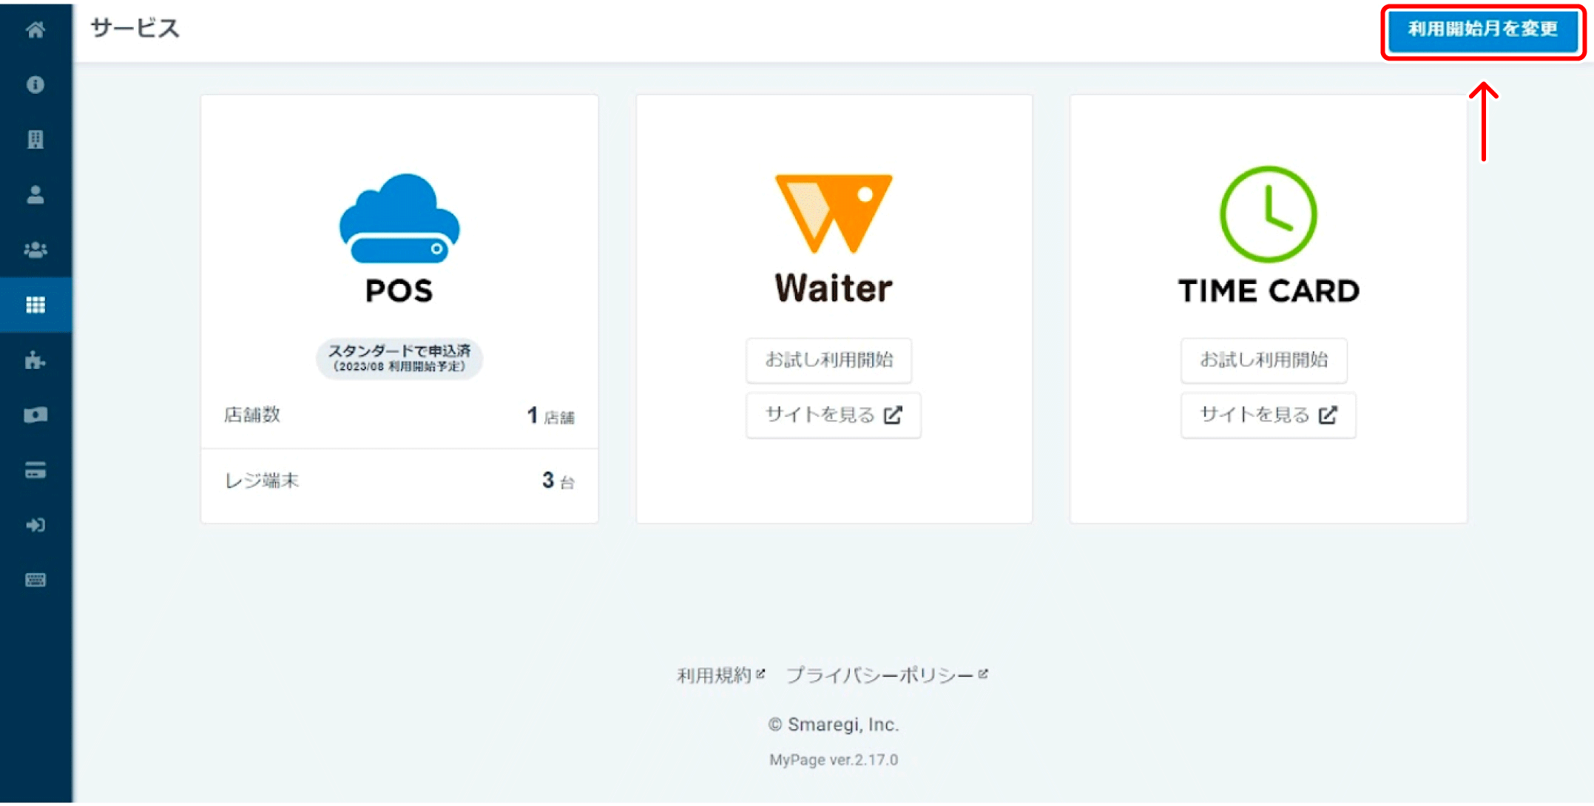Start the TIME CARD trial with お試し利用開始
The image size is (1594, 806).
pos(1263,360)
